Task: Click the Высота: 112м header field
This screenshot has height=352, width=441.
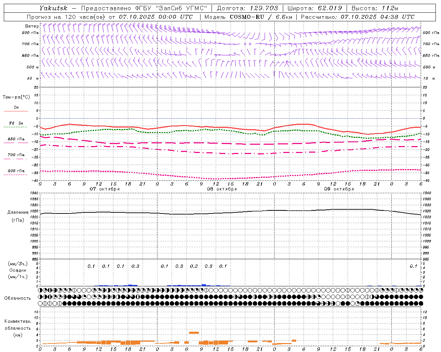Action: point(375,8)
